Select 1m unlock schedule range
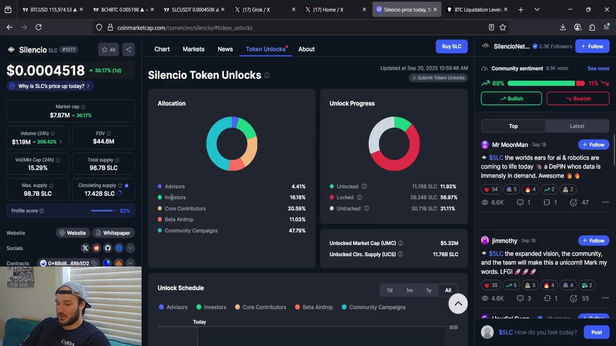The height and width of the screenshot is (346, 616). click(x=409, y=290)
